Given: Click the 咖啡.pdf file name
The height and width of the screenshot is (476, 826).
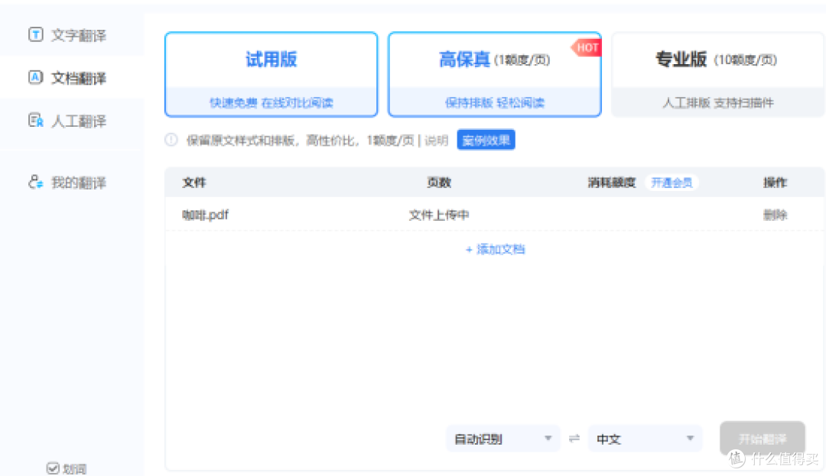Looking at the screenshot, I should pos(206,215).
